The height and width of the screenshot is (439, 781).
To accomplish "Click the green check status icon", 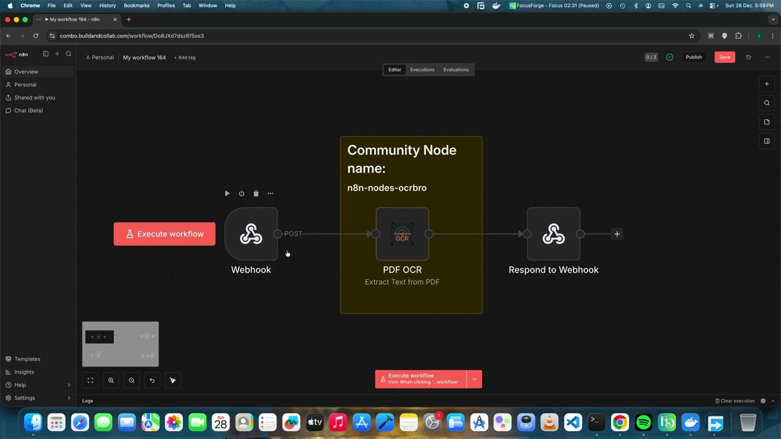I will click(669, 57).
